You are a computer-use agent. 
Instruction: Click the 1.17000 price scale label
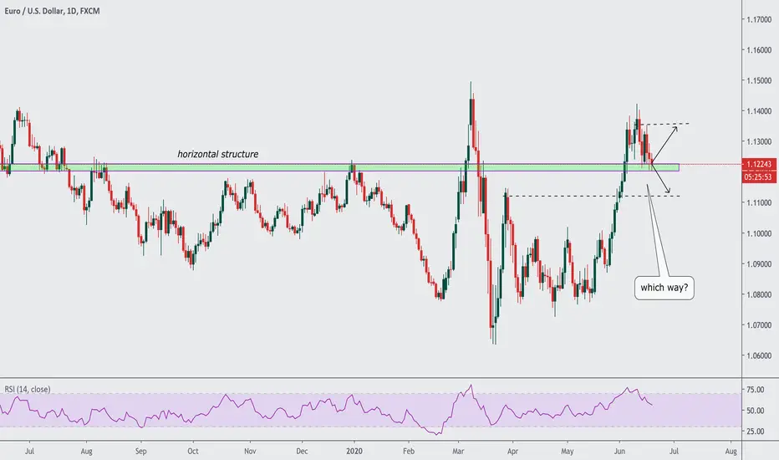tap(759, 19)
